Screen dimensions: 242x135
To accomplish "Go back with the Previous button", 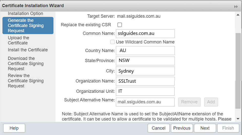I will tap(182, 128).
